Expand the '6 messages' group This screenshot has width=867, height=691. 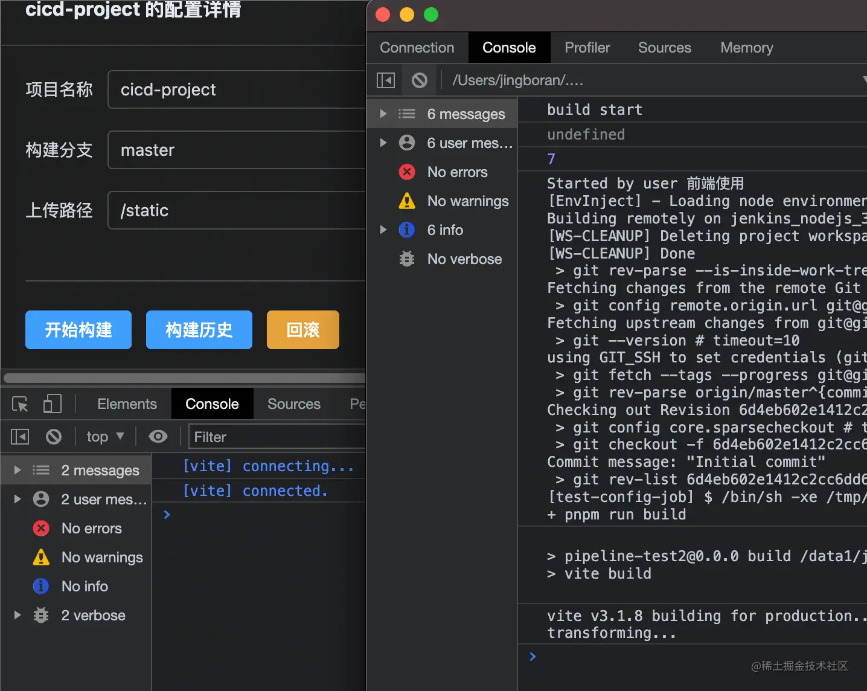[383, 114]
